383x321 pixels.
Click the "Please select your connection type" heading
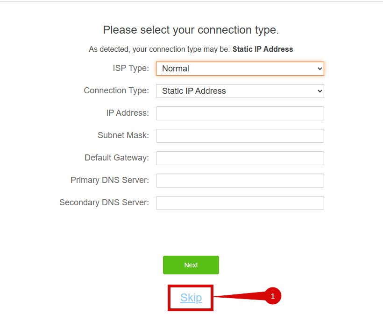(191, 30)
